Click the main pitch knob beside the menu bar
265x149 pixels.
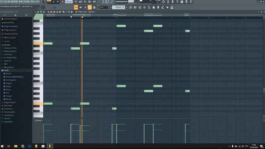point(43,2)
